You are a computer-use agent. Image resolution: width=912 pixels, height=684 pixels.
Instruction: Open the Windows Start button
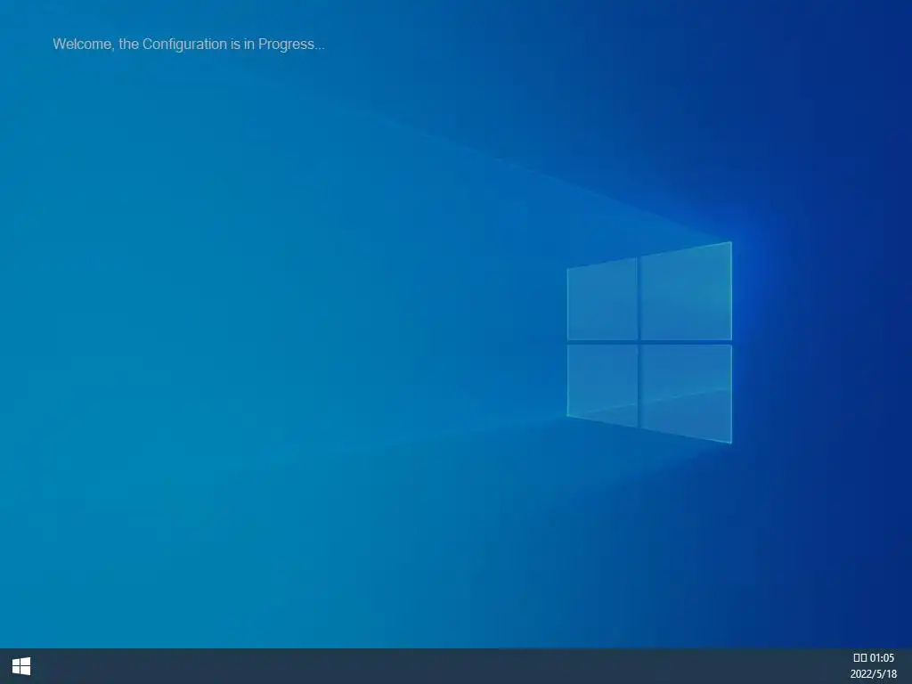click(x=21, y=666)
